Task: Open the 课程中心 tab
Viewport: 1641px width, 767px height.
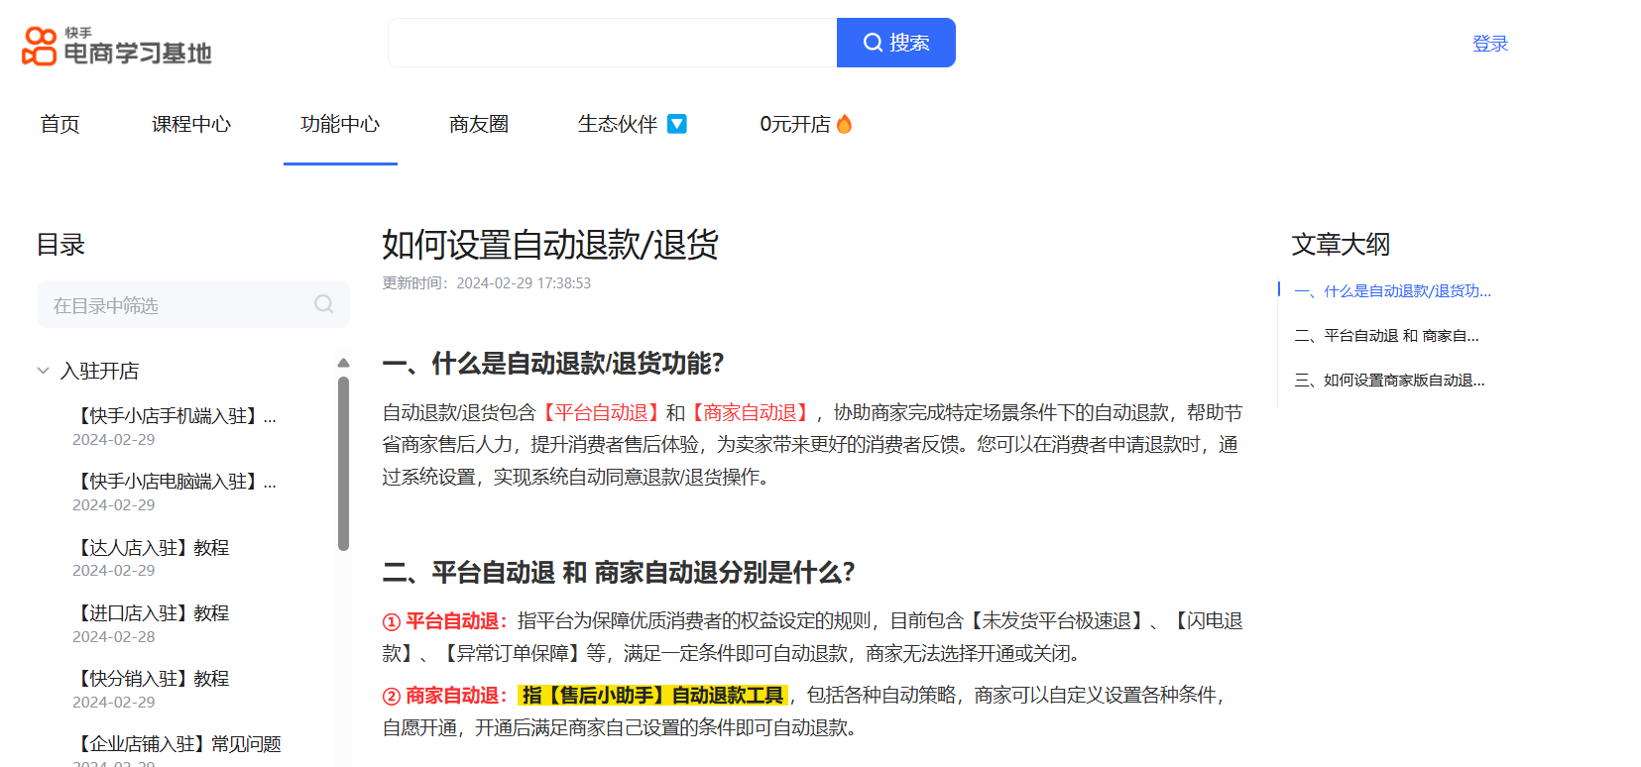Action: tap(191, 124)
